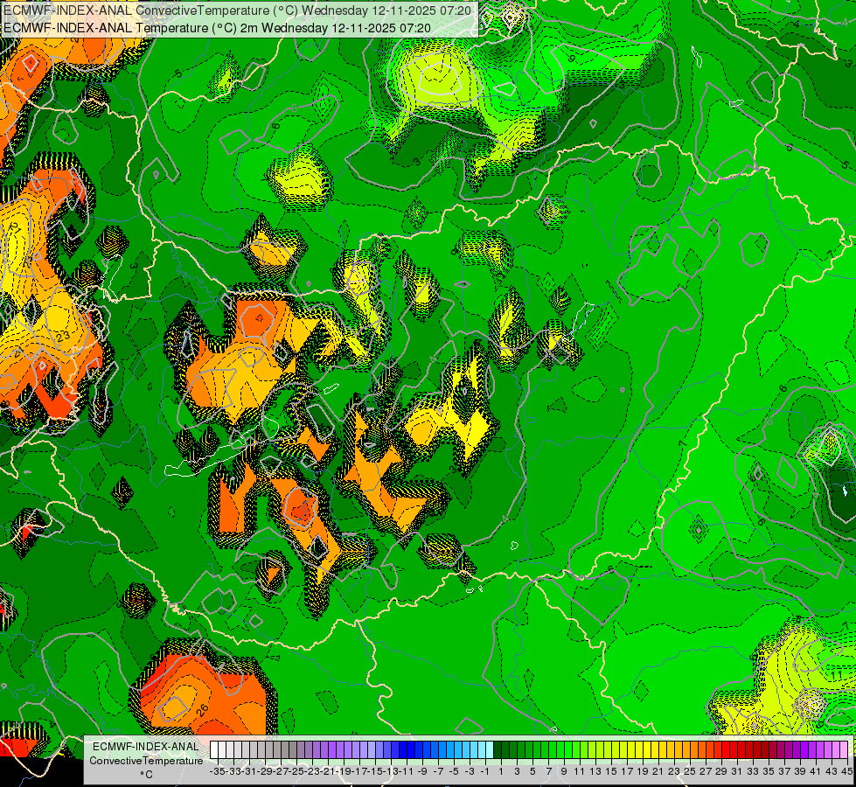Select the orange swatch above legend value 25
Image resolution: width=856 pixels, height=787 pixels.
pos(686,749)
